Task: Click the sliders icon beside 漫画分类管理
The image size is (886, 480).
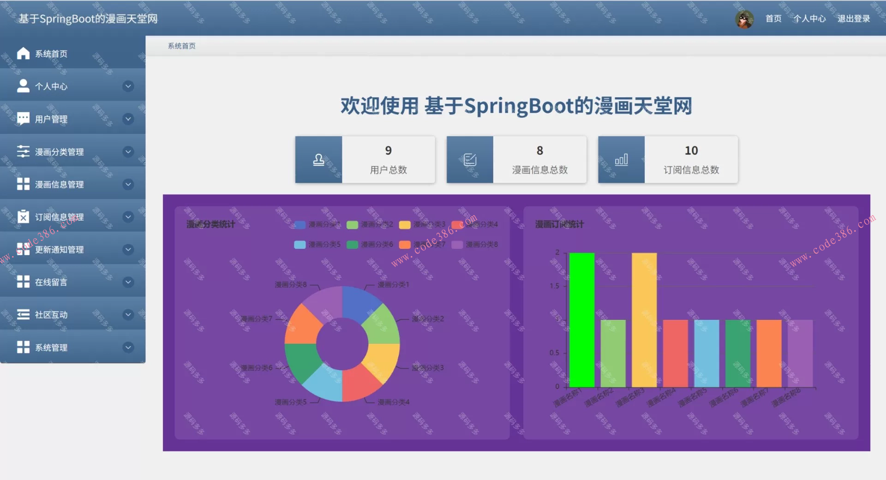Action: coord(23,151)
